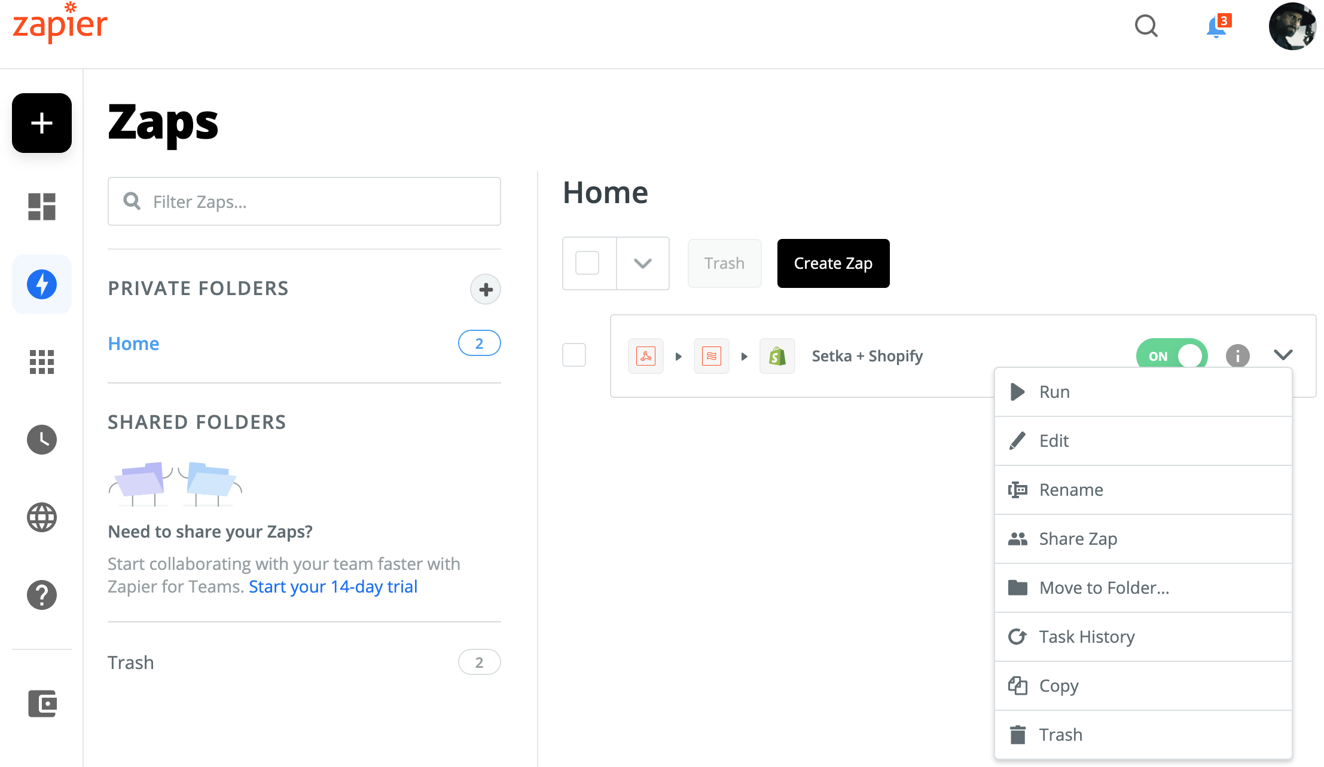Select Move to Folder… menu option

1103,588
